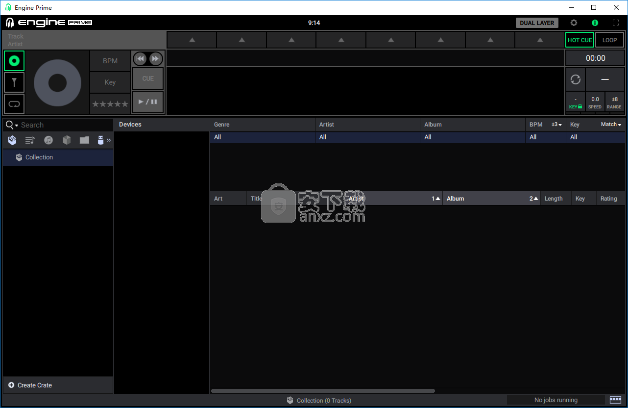Open settings gear icon
The width and height of the screenshot is (628, 408).
click(574, 23)
